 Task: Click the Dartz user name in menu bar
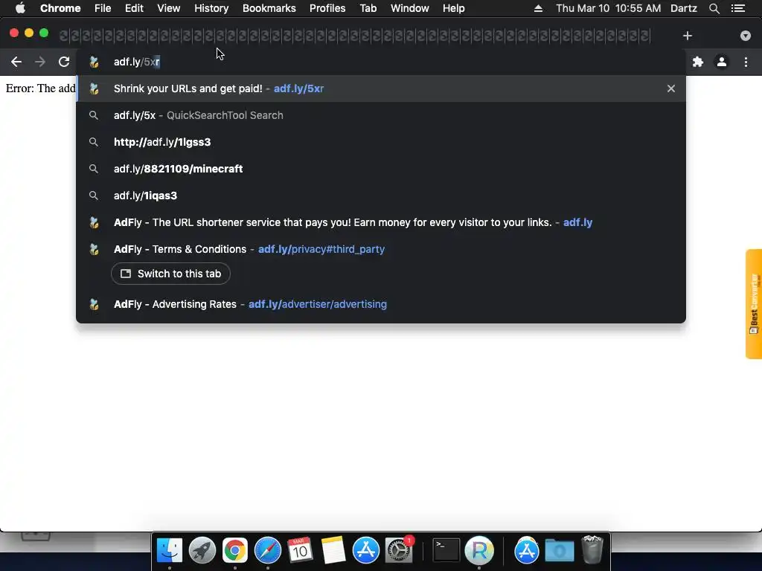[x=684, y=8]
